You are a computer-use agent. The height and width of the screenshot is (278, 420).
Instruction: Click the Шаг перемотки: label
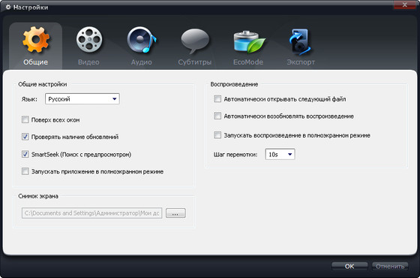pos(235,155)
